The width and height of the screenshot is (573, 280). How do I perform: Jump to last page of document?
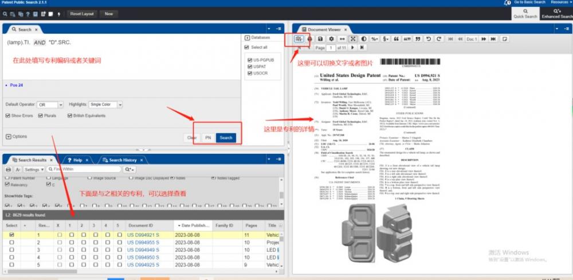tap(362, 47)
